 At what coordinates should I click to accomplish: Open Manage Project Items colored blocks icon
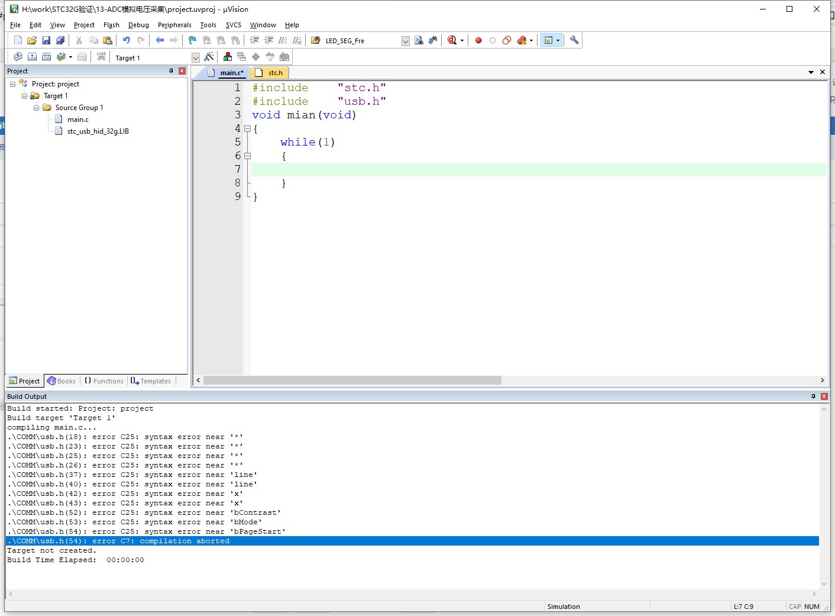tap(228, 57)
